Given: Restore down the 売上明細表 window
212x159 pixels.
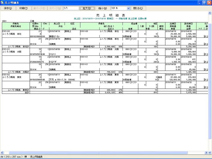Looking at the screenshot, I should click(x=204, y=2).
